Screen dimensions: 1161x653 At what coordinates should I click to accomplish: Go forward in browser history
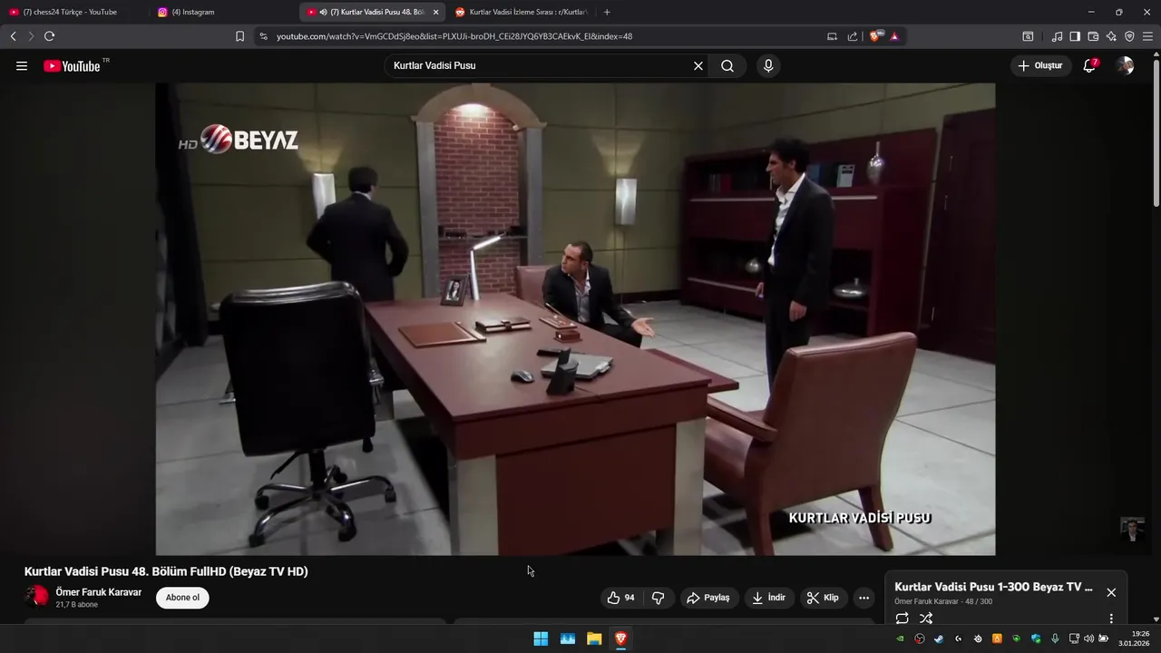pyautogui.click(x=31, y=36)
